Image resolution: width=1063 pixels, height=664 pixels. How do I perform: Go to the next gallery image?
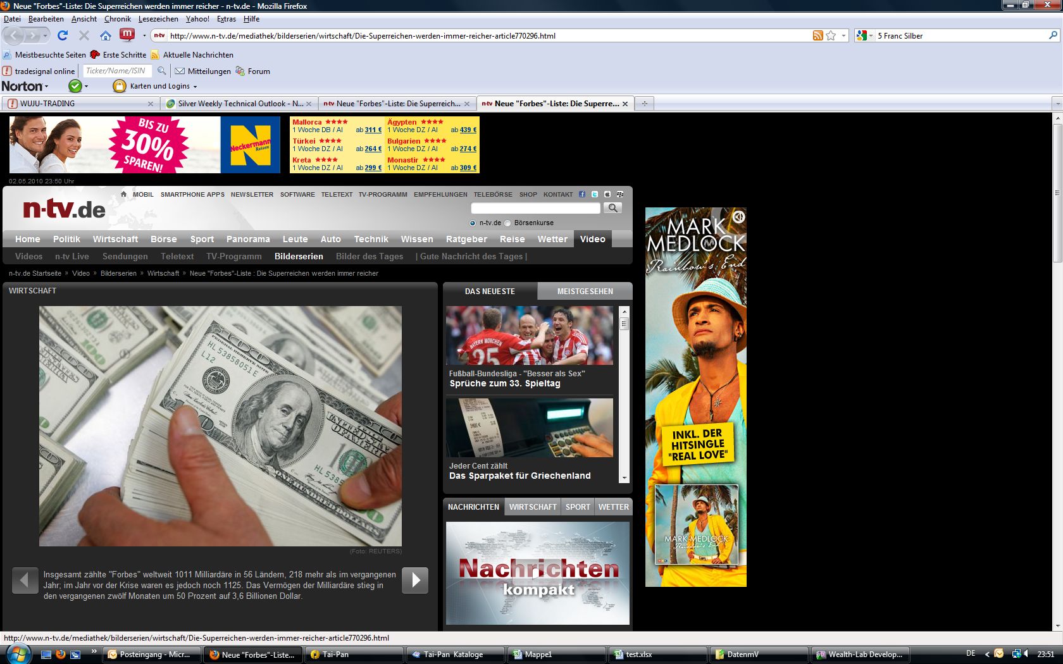point(416,580)
